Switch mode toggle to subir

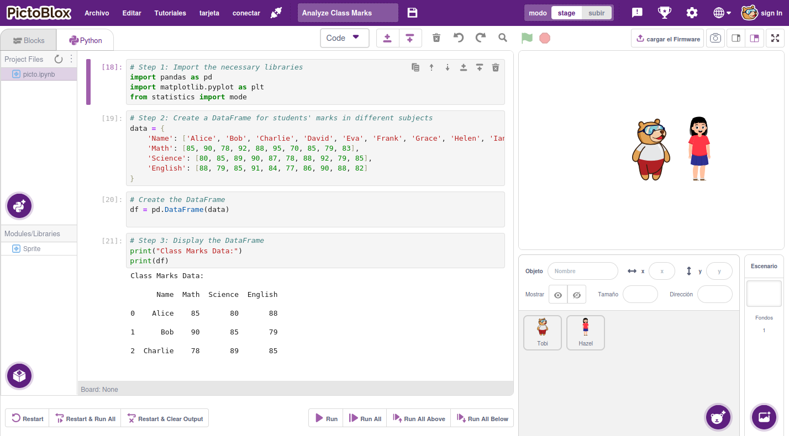click(596, 13)
